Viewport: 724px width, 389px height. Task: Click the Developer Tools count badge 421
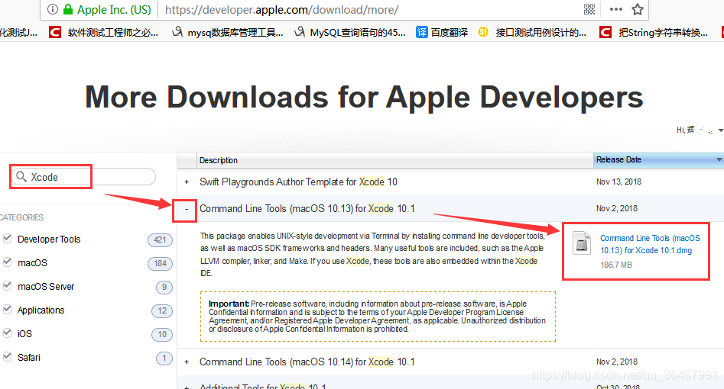pyautogui.click(x=160, y=240)
